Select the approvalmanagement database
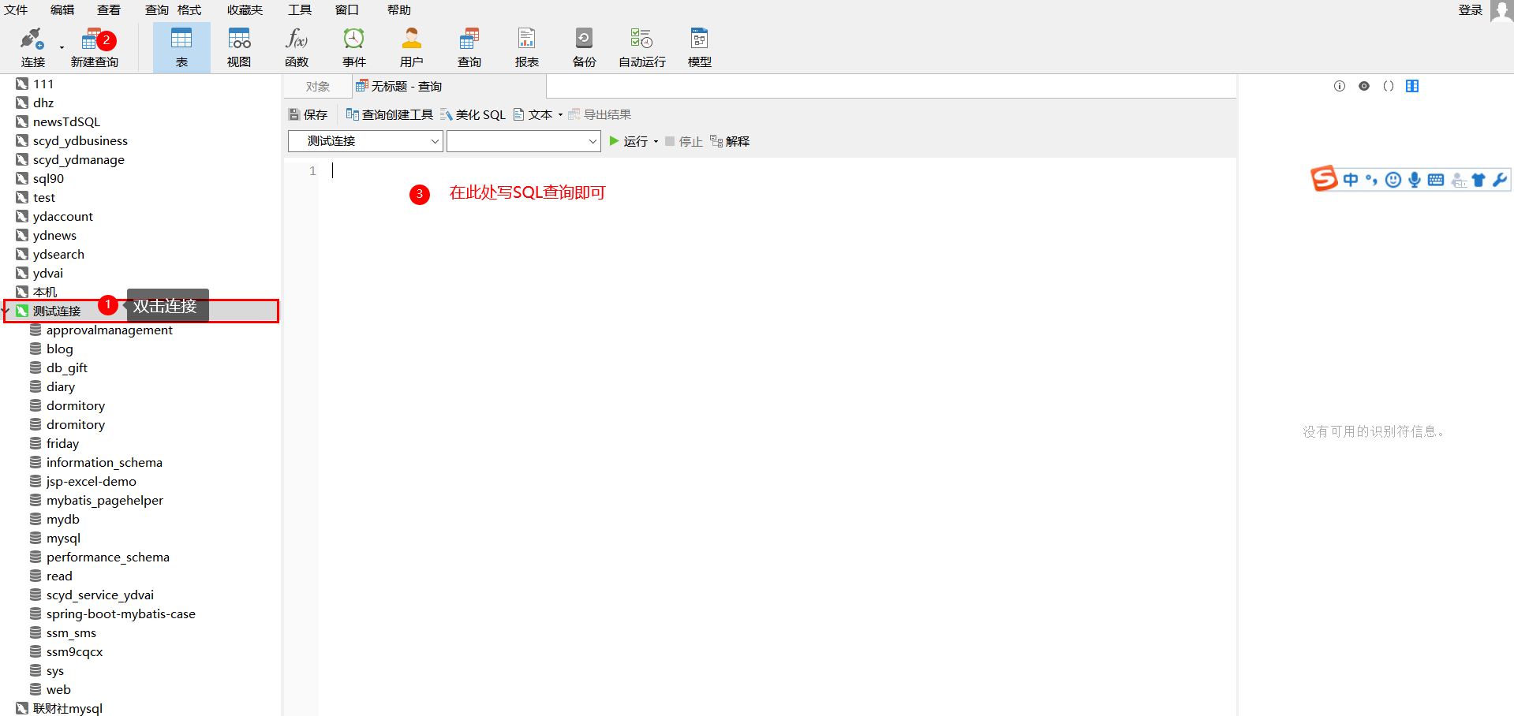This screenshot has width=1514, height=716. click(109, 330)
